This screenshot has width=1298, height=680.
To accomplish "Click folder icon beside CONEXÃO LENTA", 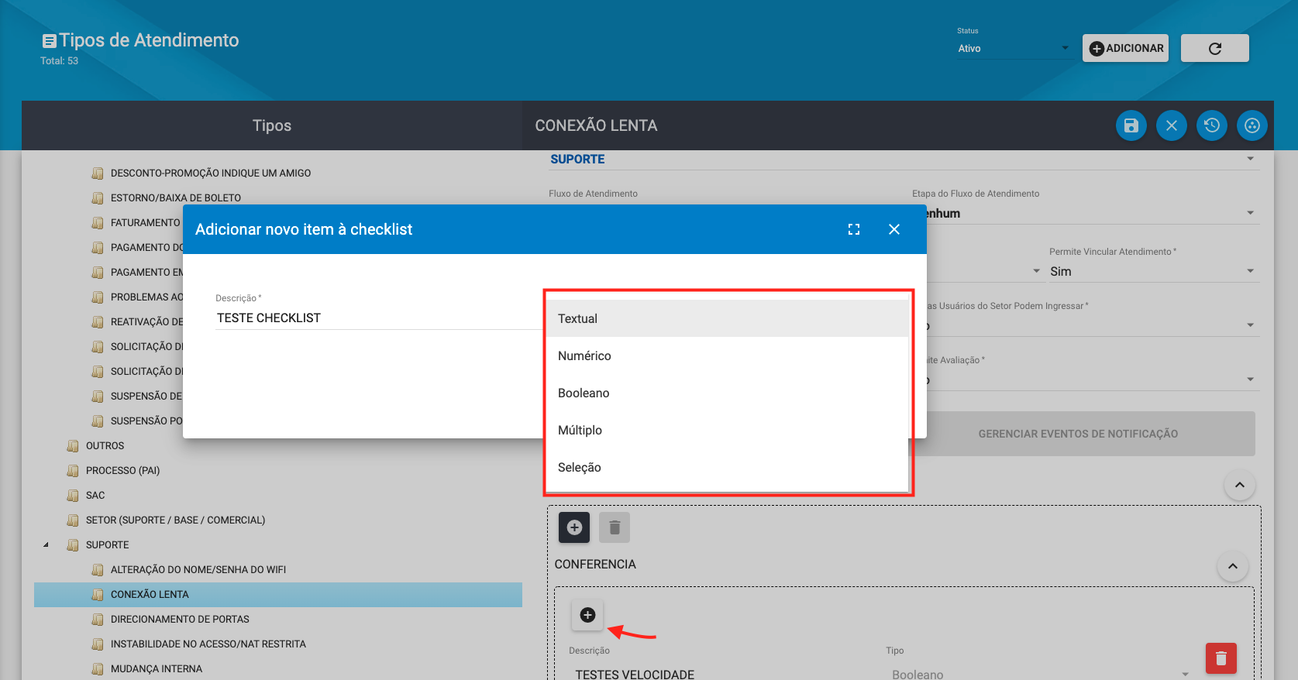I will tap(98, 594).
